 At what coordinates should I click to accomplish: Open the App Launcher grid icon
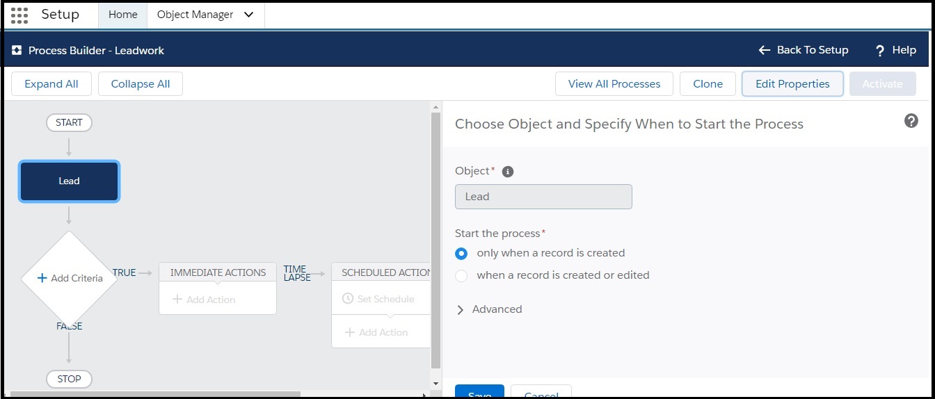pyautogui.click(x=19, y=15)
